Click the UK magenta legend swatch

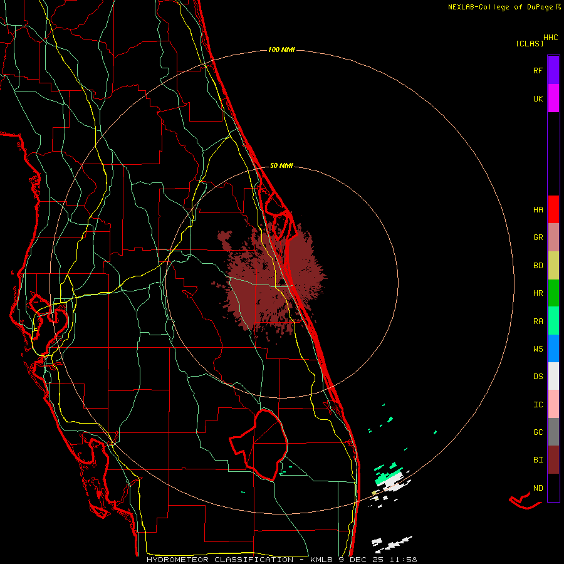(553, 98)
